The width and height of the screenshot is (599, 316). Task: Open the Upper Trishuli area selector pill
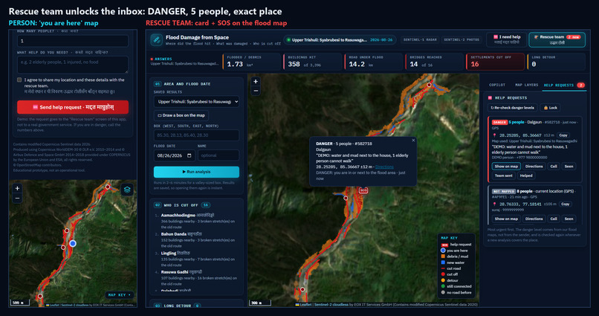tap(340, 39)
